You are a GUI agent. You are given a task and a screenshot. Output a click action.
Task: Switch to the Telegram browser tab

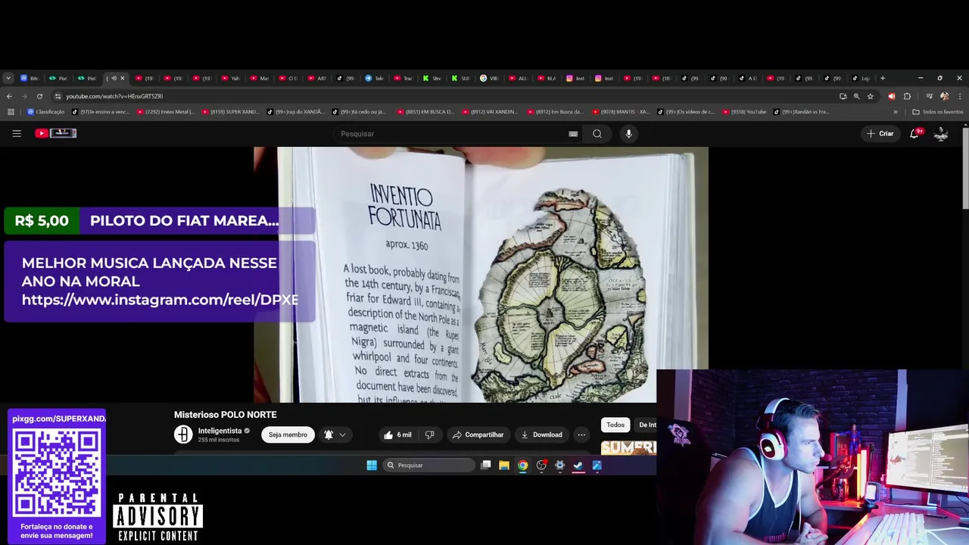point(374,78)
